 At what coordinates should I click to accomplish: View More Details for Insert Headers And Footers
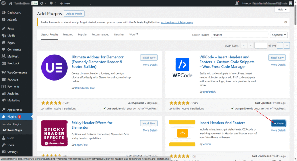point(278,130)
